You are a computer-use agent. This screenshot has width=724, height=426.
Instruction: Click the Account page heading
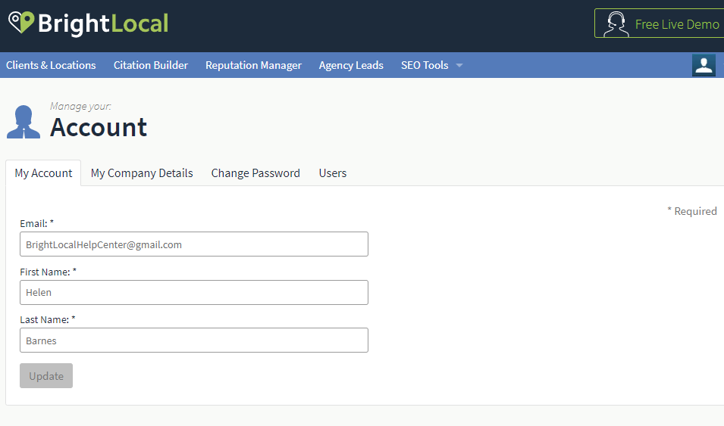pyautogui.click(x=99, y=127)
